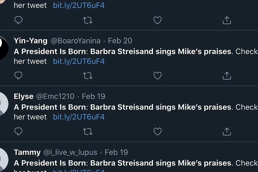Like Yin-Yang's tweet

point(158,76)
